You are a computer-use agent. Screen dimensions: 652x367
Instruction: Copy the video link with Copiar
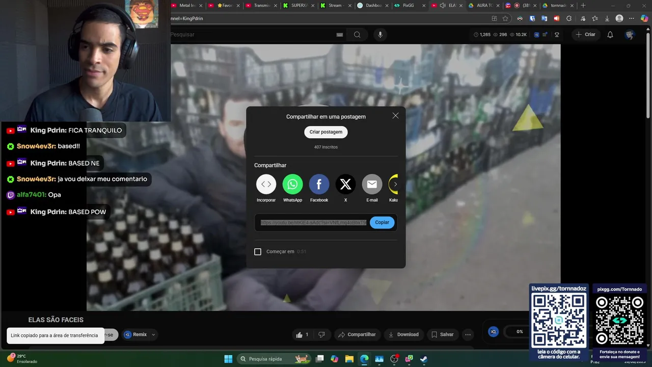(x=382, y=222)
